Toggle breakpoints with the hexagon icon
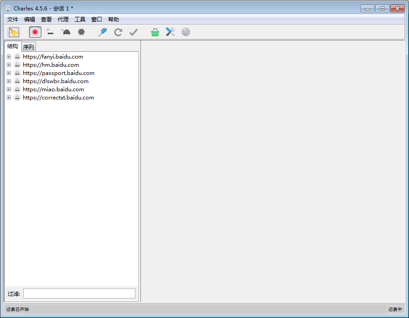The height and width of the screenshot is (318, 409). pos(81,32)
